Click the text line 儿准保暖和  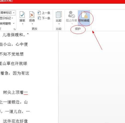pos(15,35)
